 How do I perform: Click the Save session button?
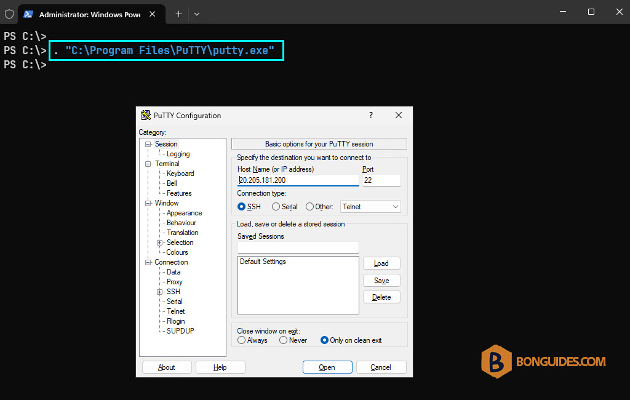click(381, 281)
